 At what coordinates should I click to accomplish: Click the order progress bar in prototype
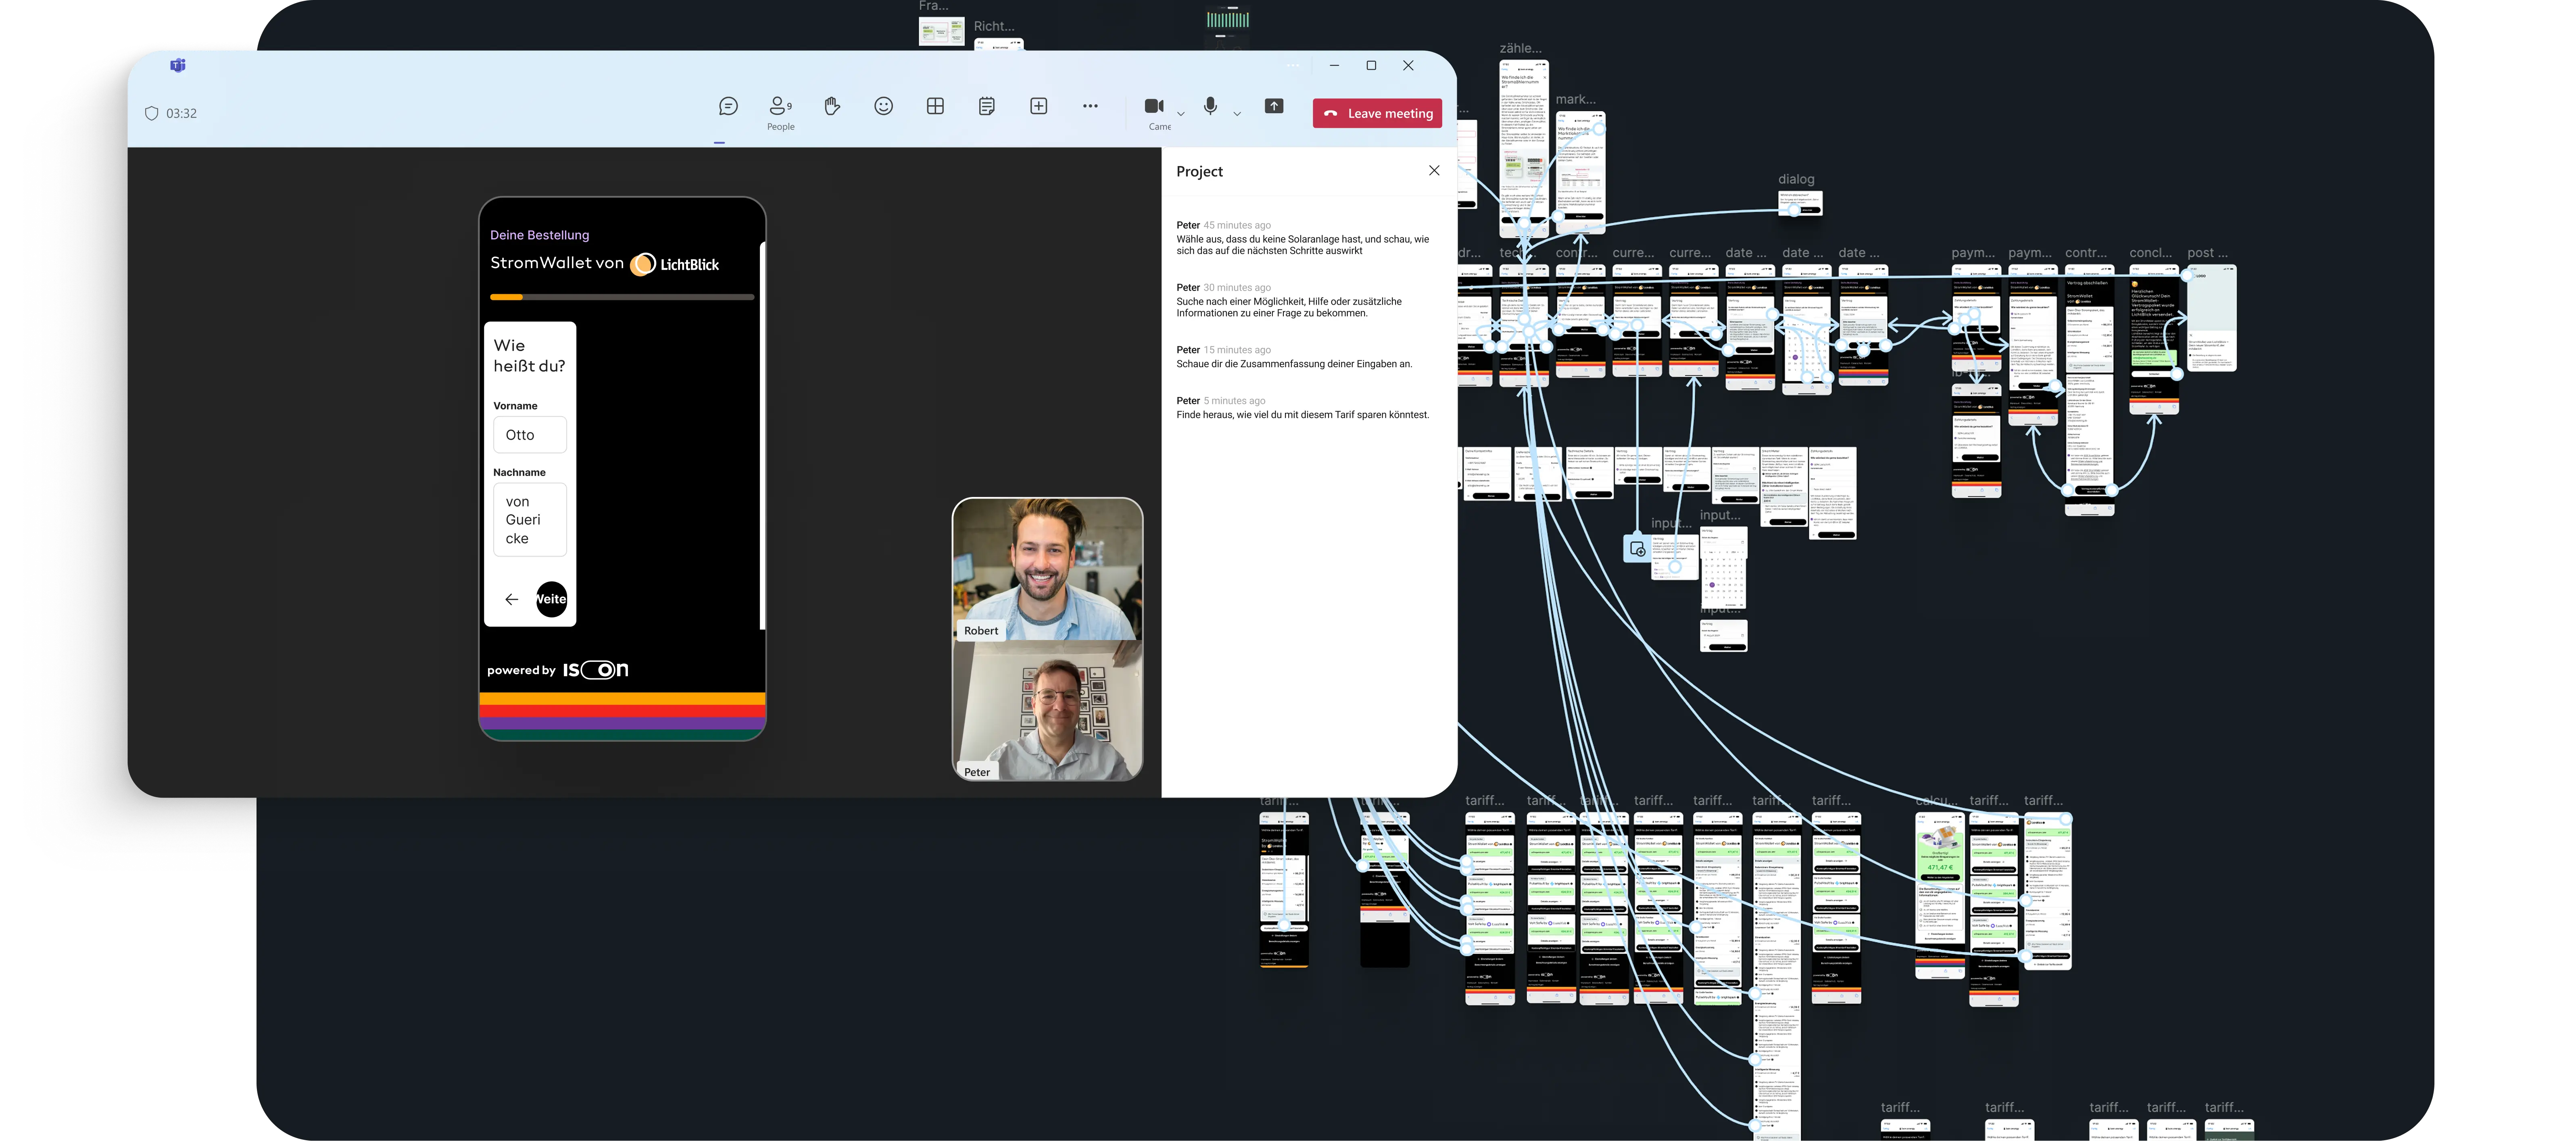pyautogui.click(x=622, y=297)
